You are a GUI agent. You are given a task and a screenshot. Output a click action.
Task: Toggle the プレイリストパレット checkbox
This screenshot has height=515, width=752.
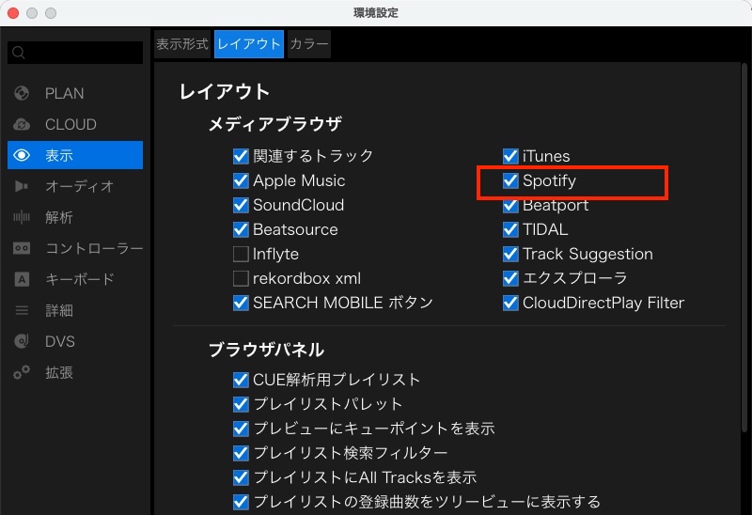pos(241,404)
